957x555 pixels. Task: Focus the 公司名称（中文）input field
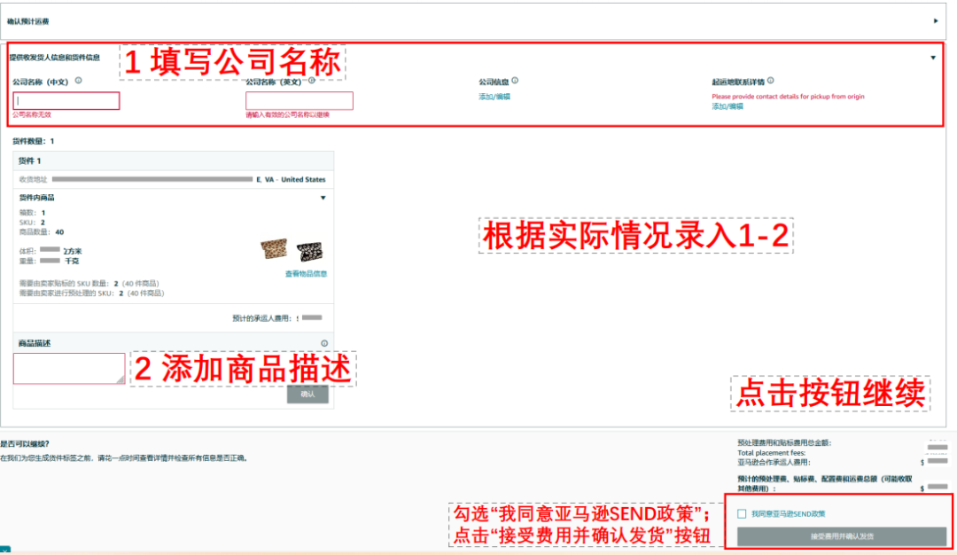tap(66, 101)
